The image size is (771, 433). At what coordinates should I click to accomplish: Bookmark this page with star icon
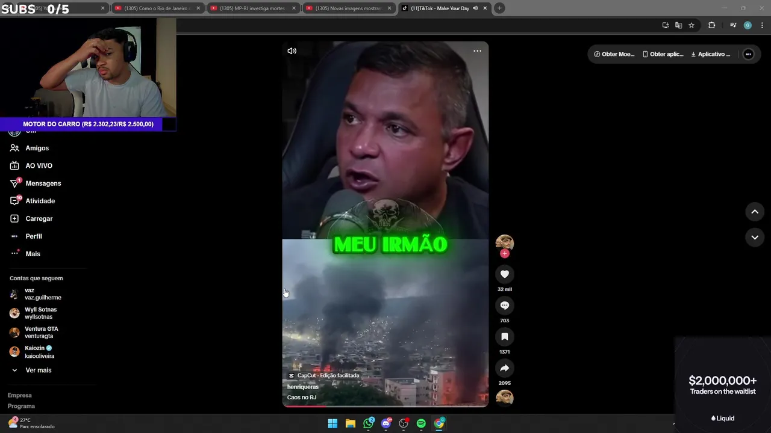(x=691, y=25)
